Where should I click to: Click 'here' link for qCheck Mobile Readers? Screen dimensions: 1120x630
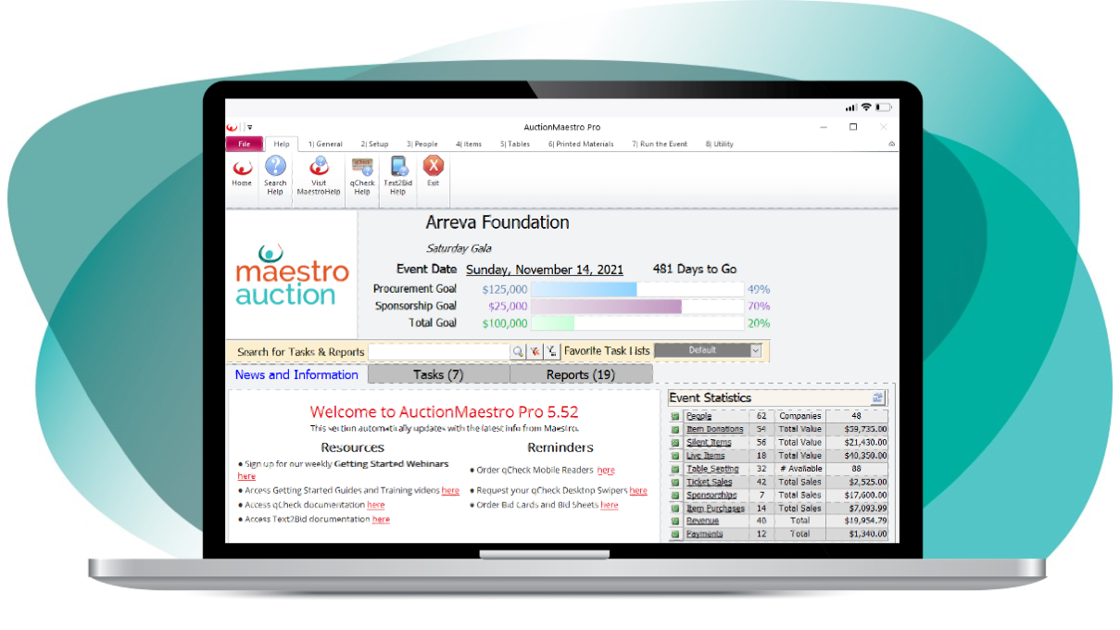pos(606,471)
